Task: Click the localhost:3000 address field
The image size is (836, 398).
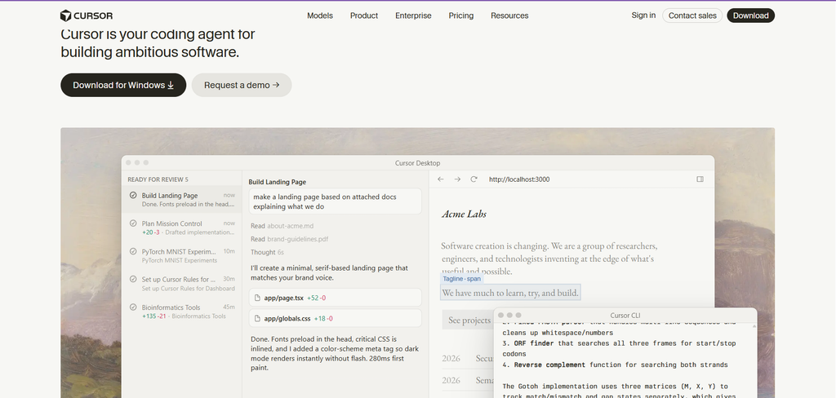Action: (x=519, y=179)
